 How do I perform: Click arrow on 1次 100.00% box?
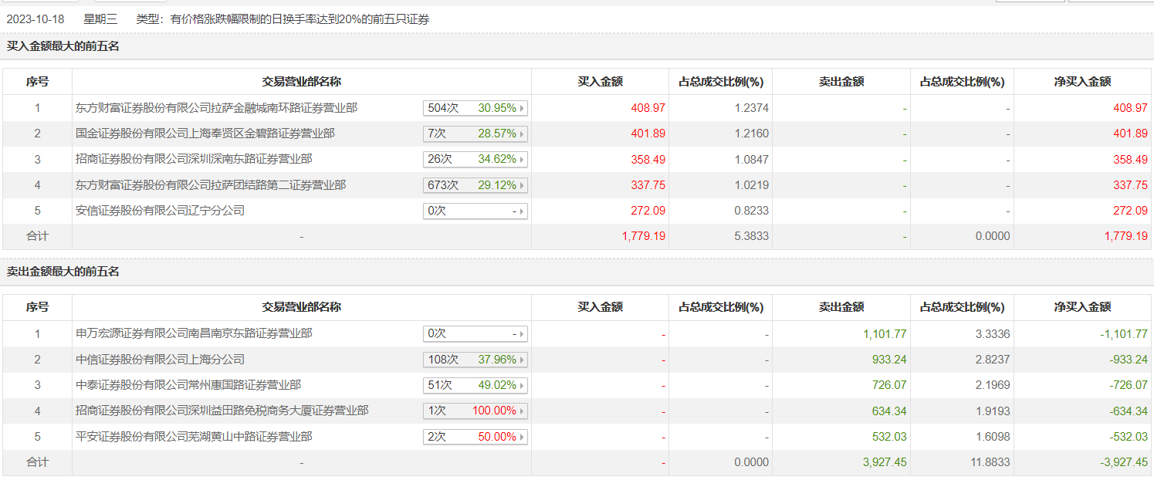[x=522, y=411]
